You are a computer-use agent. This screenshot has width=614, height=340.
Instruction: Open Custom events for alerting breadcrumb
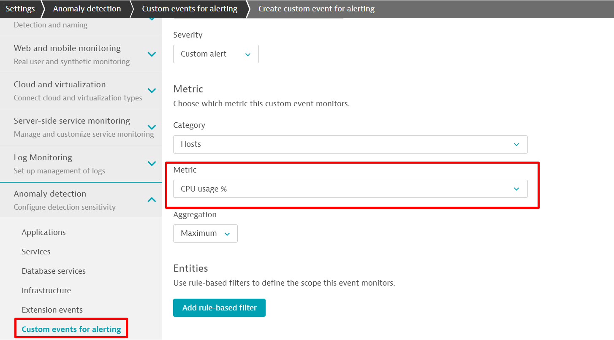tap(189, 9)
